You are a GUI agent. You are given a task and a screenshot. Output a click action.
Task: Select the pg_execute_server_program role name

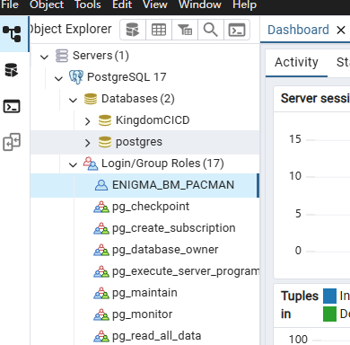(186, 271)
